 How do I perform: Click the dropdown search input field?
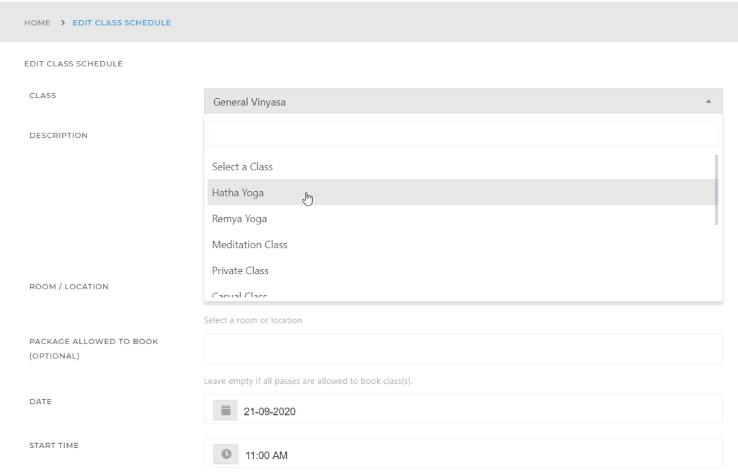[461, 133]
